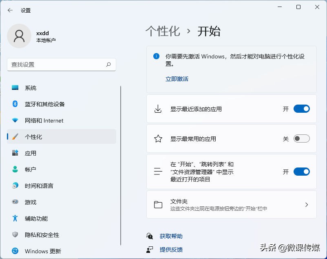
Task: Click the gamepad icon for 游戏
Action: tap(15, 202)
